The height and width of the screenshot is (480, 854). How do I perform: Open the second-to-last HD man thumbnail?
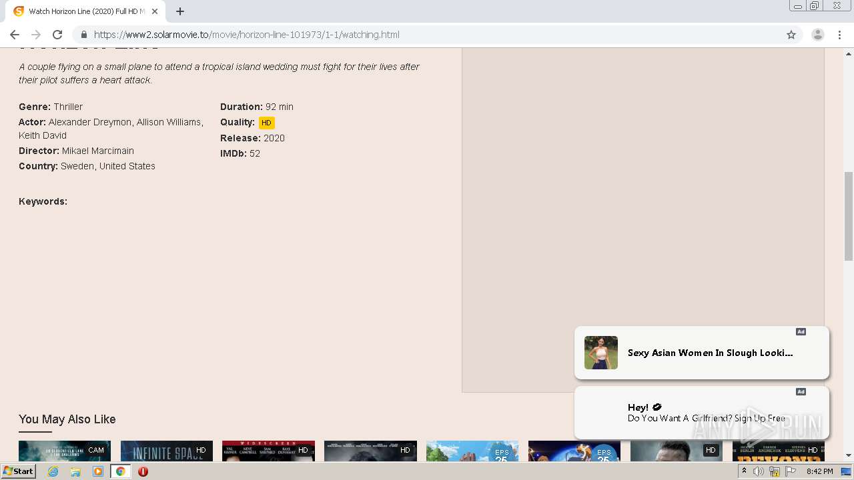coord(676,451)
